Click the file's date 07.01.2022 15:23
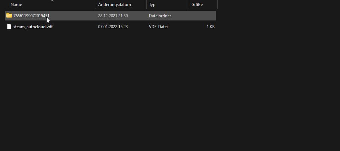Image resolution: width=340 pixels, height=151 pixels. 113,27
